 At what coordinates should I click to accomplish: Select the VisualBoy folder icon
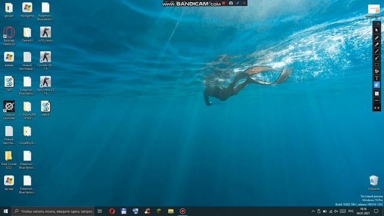[x=27, y=135]
